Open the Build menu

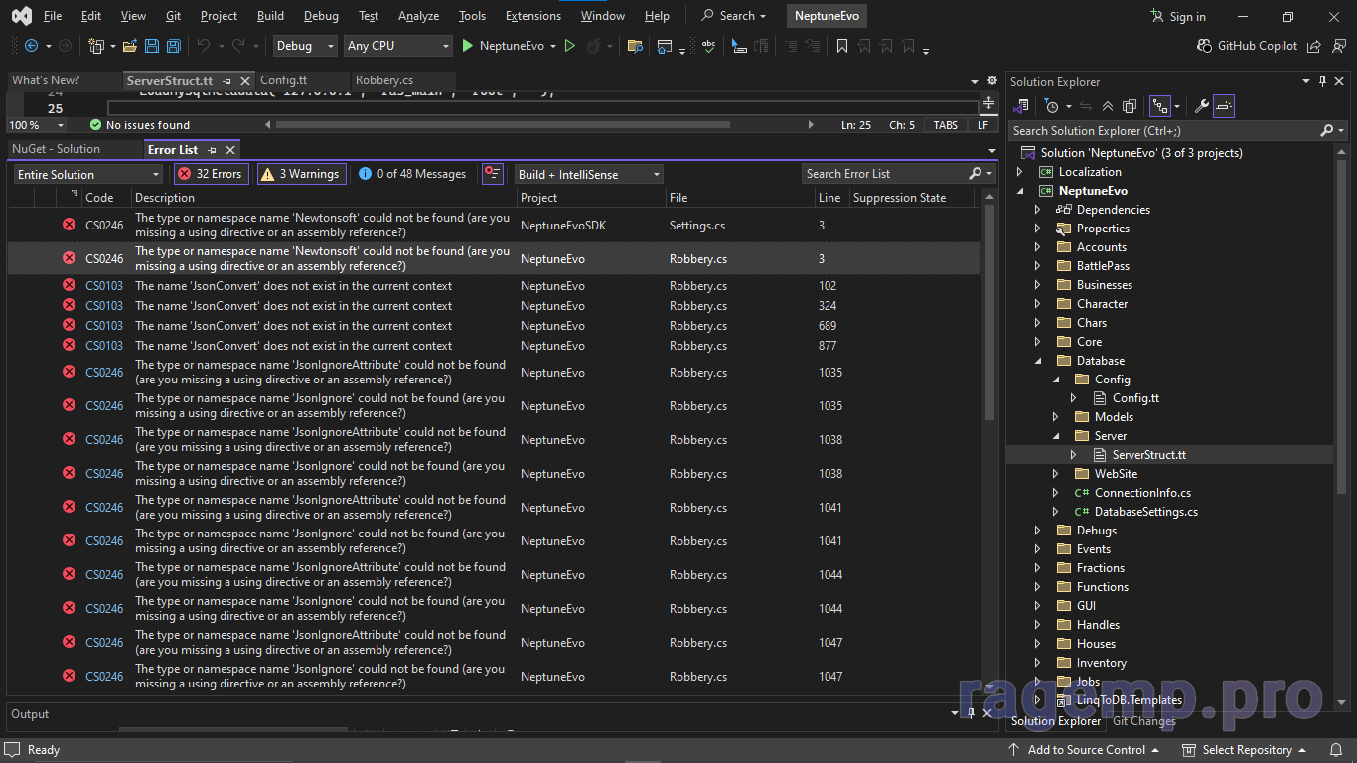(269, 16)
